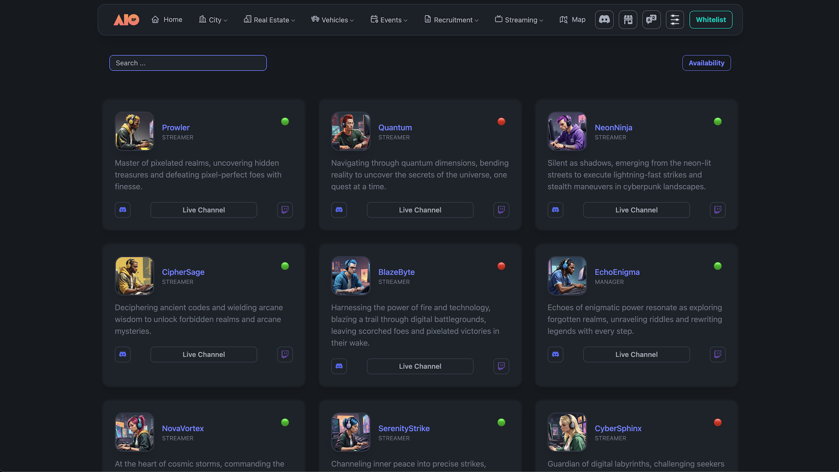Click Prowler's Discord icon
The width and height of the screenshot is (839, 472).
click(123, 210)
